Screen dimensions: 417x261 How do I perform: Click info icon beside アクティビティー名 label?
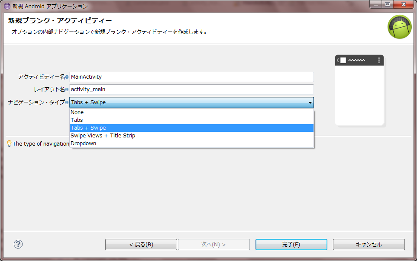(67, 77)
